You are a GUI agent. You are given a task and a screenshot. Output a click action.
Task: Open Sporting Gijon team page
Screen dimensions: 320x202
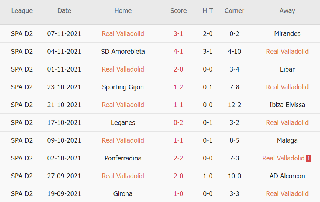(123, 87)
